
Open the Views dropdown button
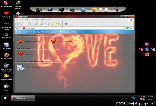(66, 24)
